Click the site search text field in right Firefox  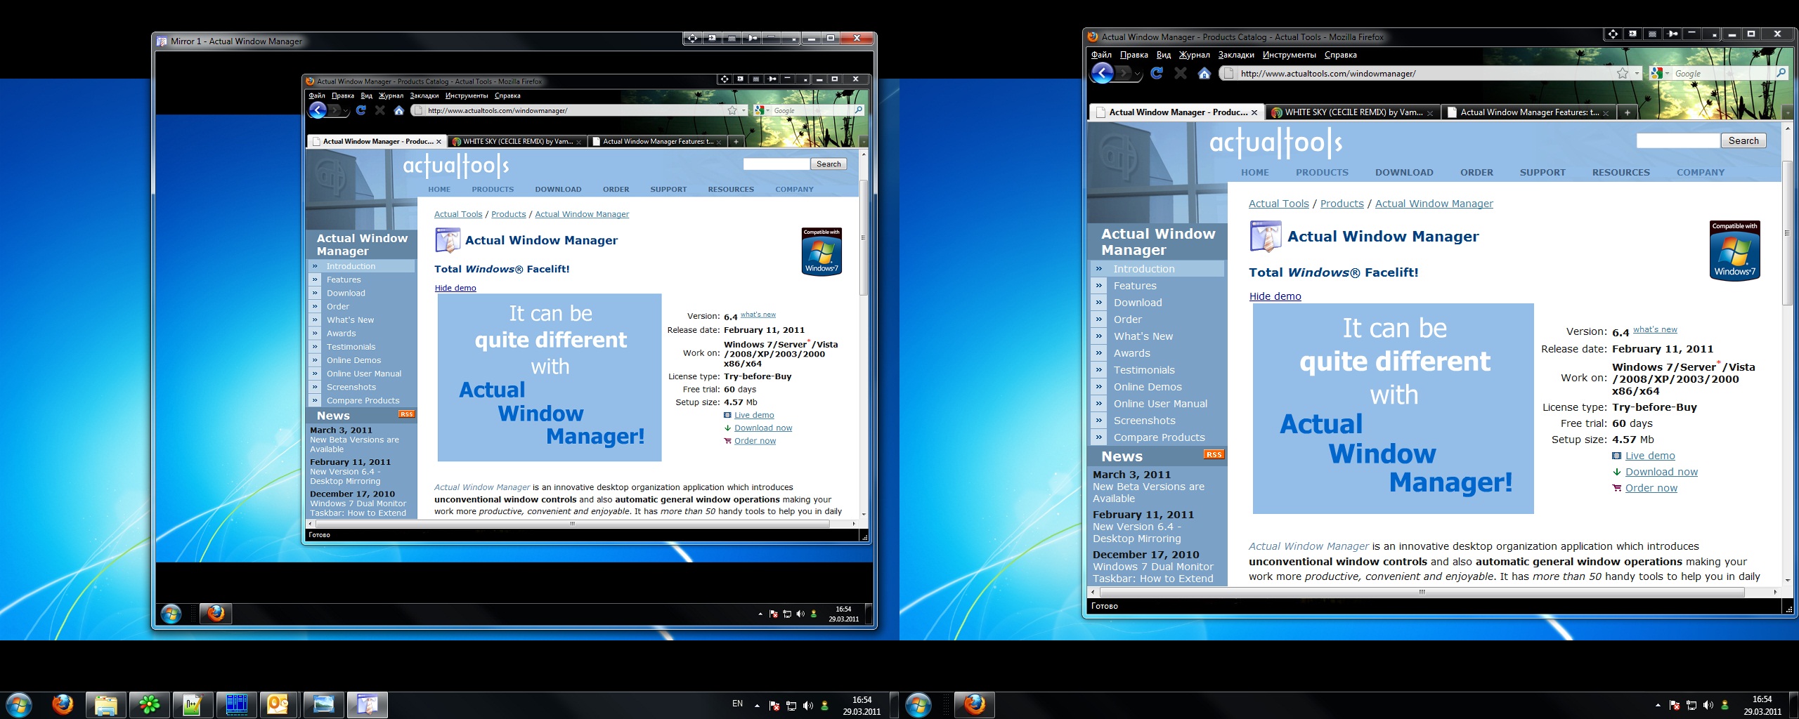[1677, 140]
